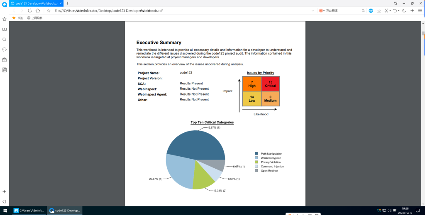Toggle night mode with the moon icon

[404, 11]
